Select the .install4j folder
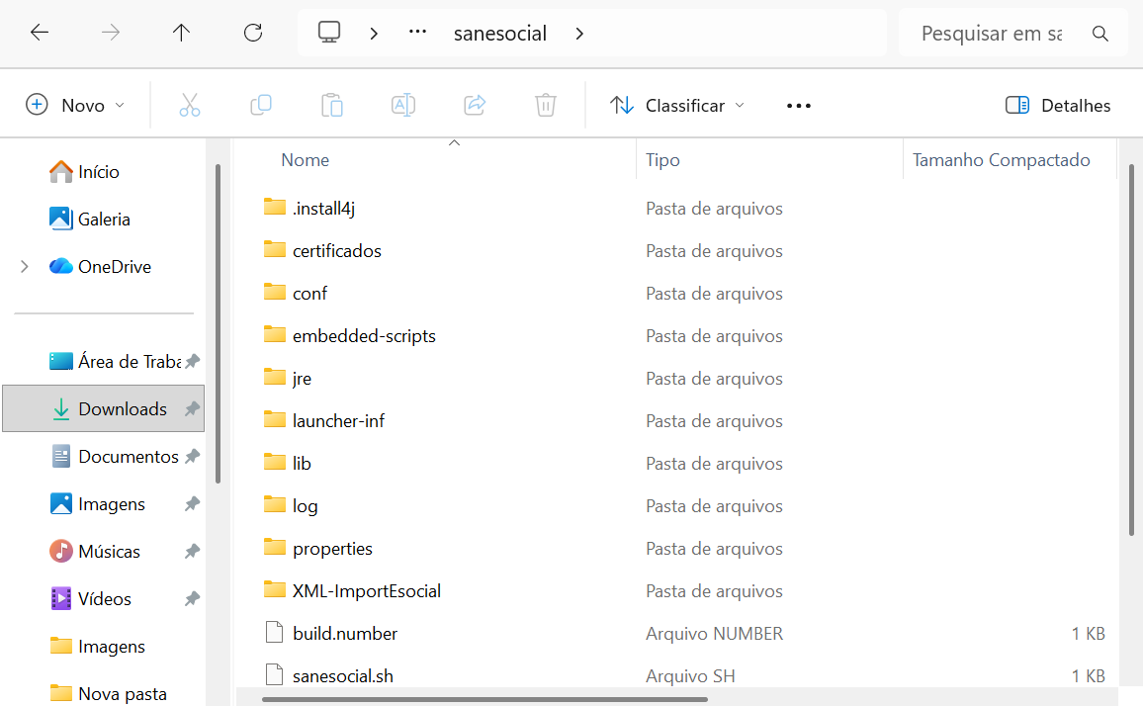 click(x=323, y=208)
